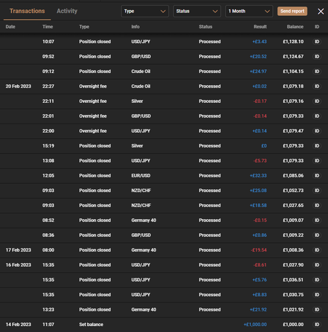Show ID for 22:27 Crude Oil overnight fee

pos(317,86)
